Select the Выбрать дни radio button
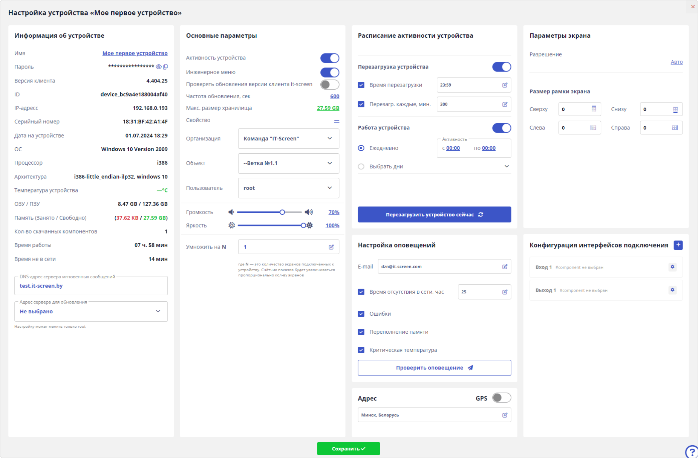Image resolution: width=698 pixels, height=458 pixels. [361, 166]
